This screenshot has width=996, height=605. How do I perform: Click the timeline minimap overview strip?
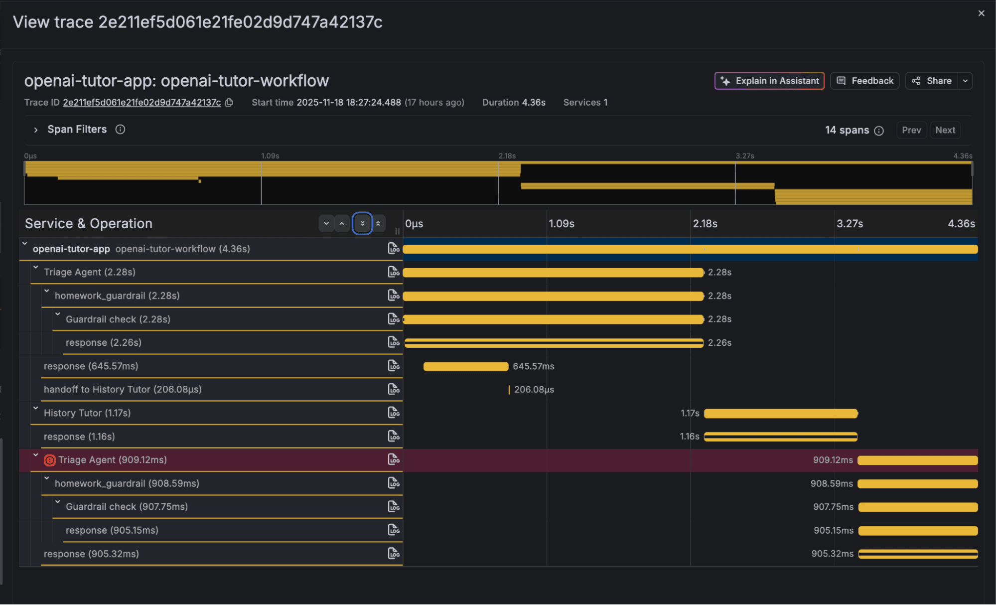pyautogui.click(x=498, y=182)
